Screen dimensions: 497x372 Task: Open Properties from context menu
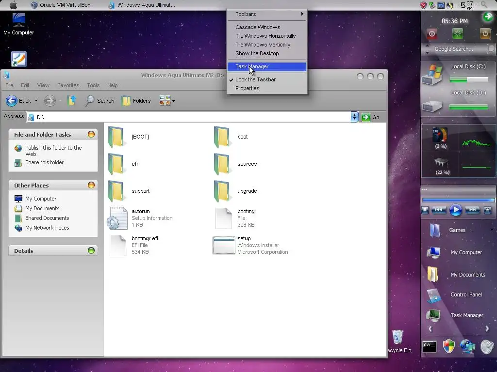[x=267, y=88]
